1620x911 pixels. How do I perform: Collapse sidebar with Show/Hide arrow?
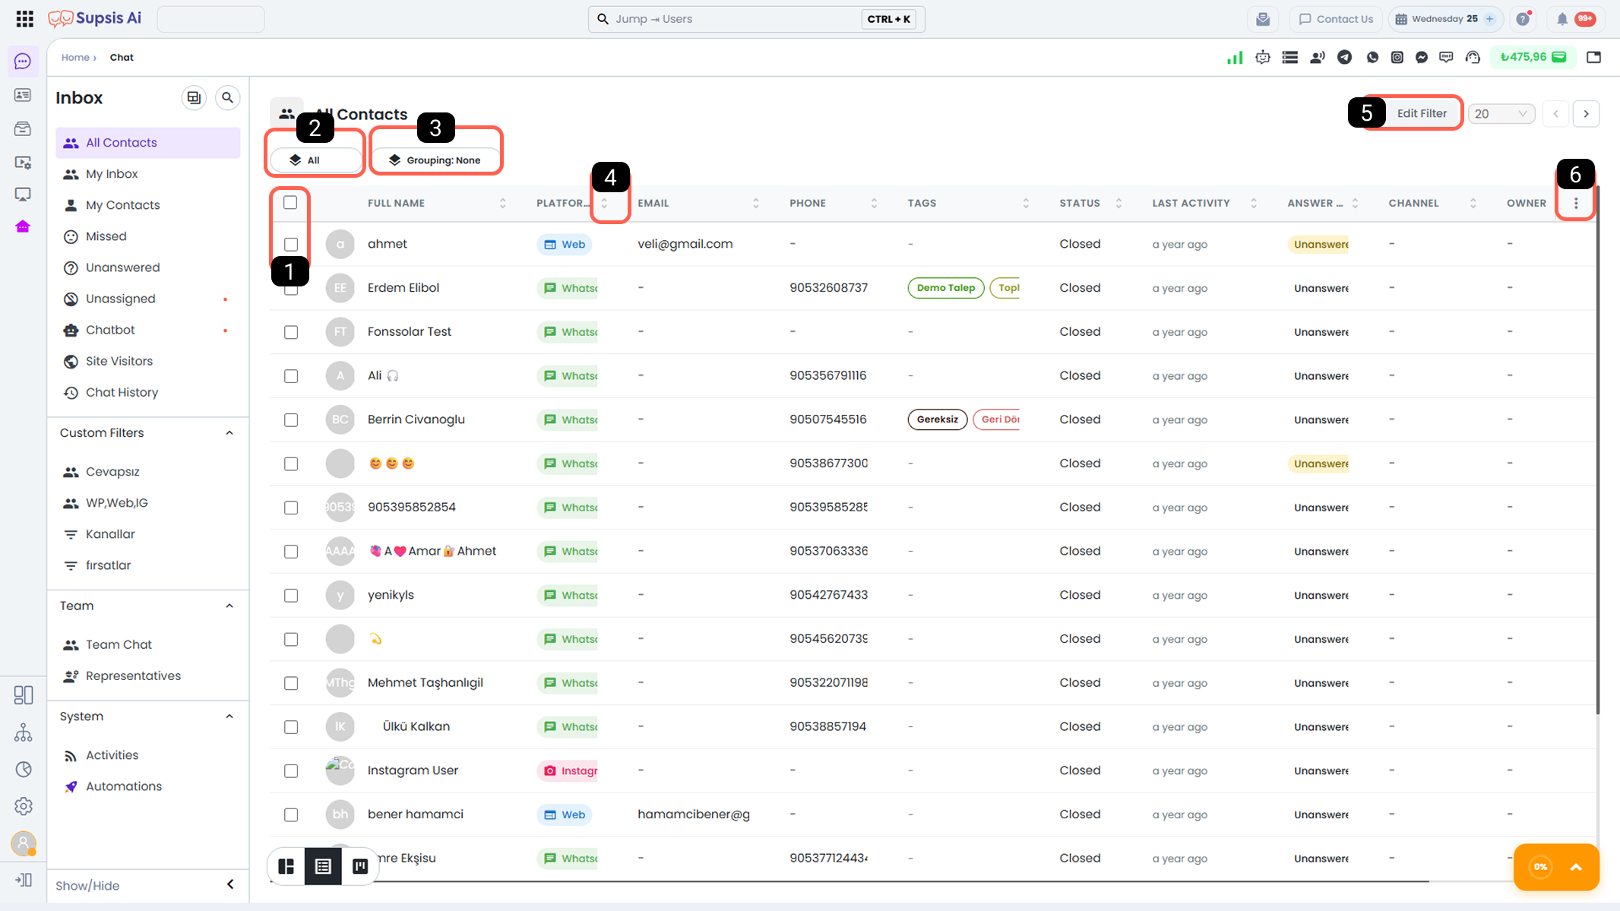pos(230,884)
